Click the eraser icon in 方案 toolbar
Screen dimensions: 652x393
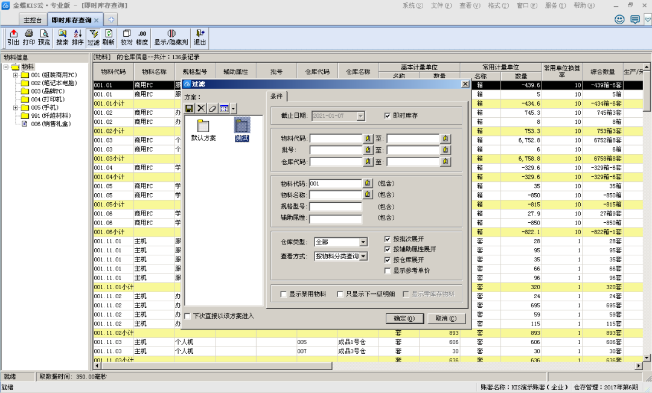[213, 109]
